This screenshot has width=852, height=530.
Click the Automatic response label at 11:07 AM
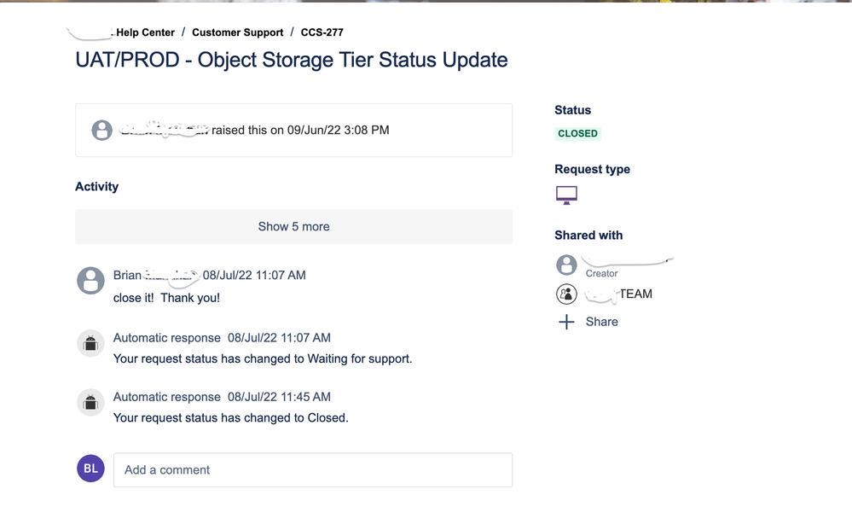[x=167, y=338]
